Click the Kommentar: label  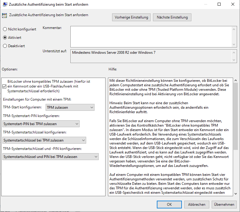pos(52,28)
